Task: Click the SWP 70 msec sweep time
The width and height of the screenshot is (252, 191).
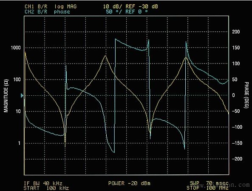Action: click(x=209, y=183)
